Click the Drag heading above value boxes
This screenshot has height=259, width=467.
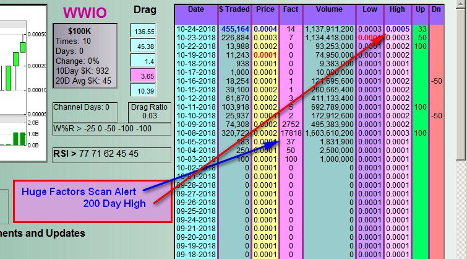[145, 10]
